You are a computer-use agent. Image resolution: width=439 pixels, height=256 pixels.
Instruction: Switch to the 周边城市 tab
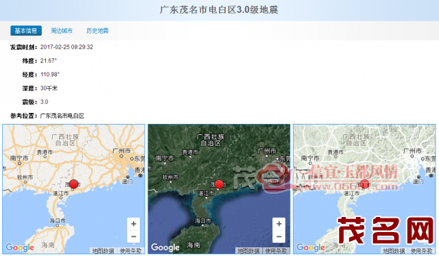[x=62, y=31]
